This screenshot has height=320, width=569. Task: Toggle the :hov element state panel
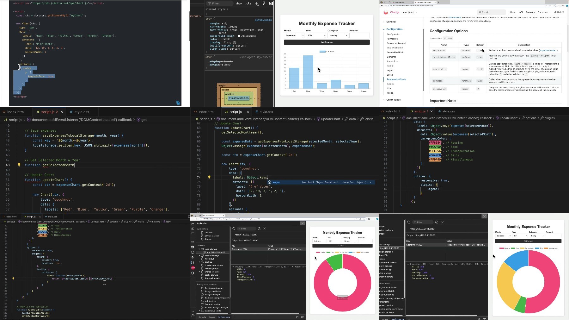(x=239, y=3)
